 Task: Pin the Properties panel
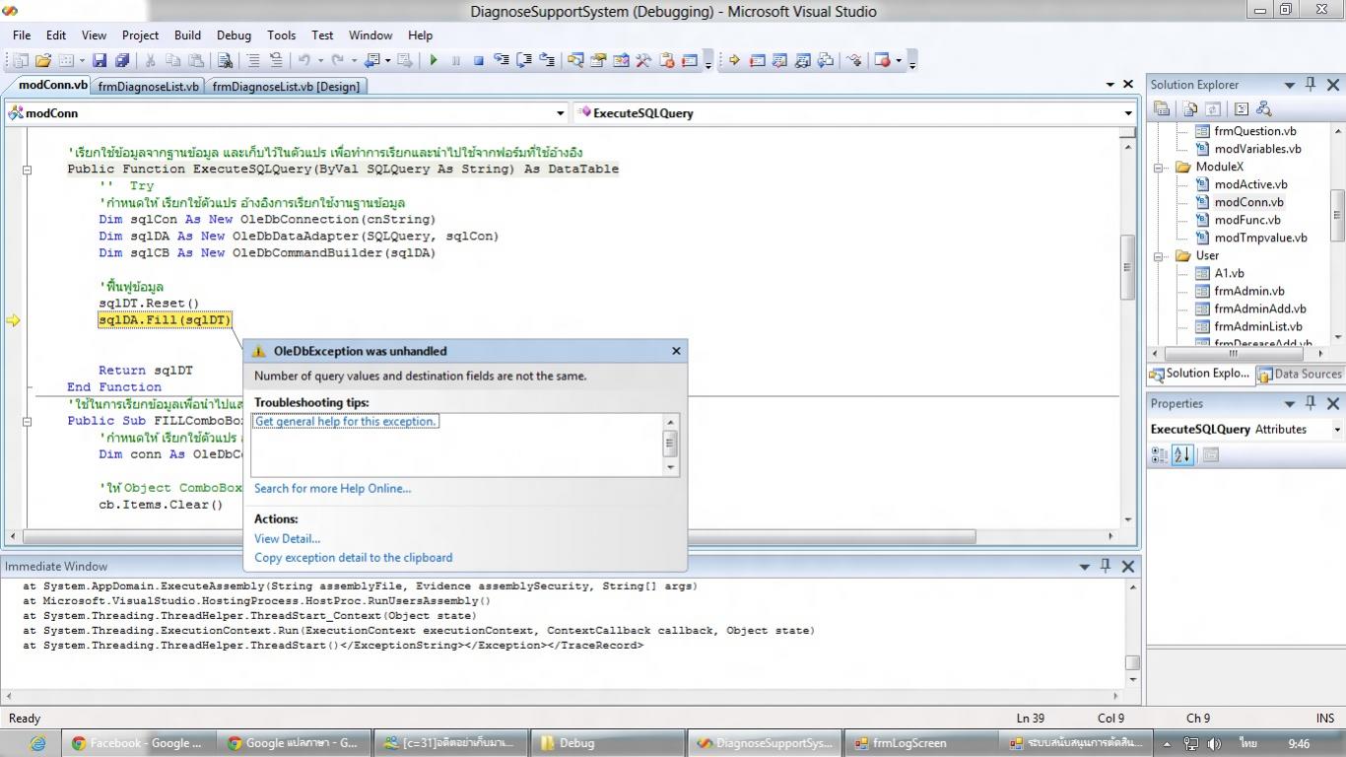click(1311, 403)
